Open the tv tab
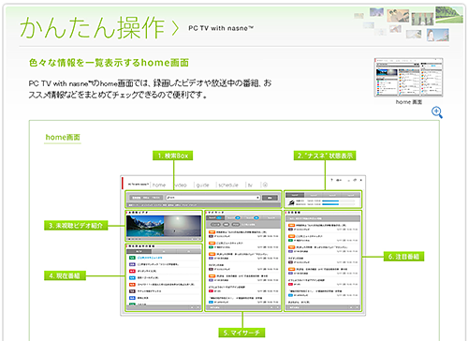Image resolution: width=468 pixels, height=341 pixels. pyautogui.click(x=250, y=185)
